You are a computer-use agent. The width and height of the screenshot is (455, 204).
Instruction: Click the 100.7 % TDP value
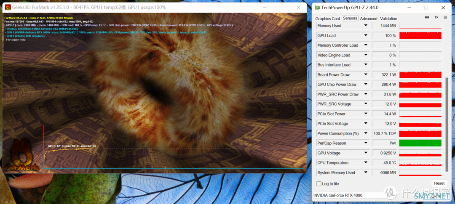[385, 133]
